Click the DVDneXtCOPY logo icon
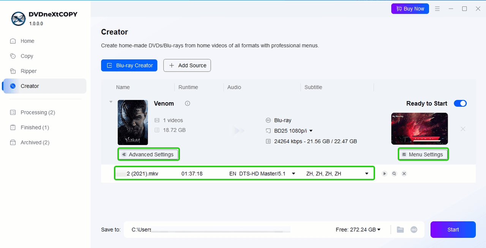The image size is (486, 248). pos(18,19)
